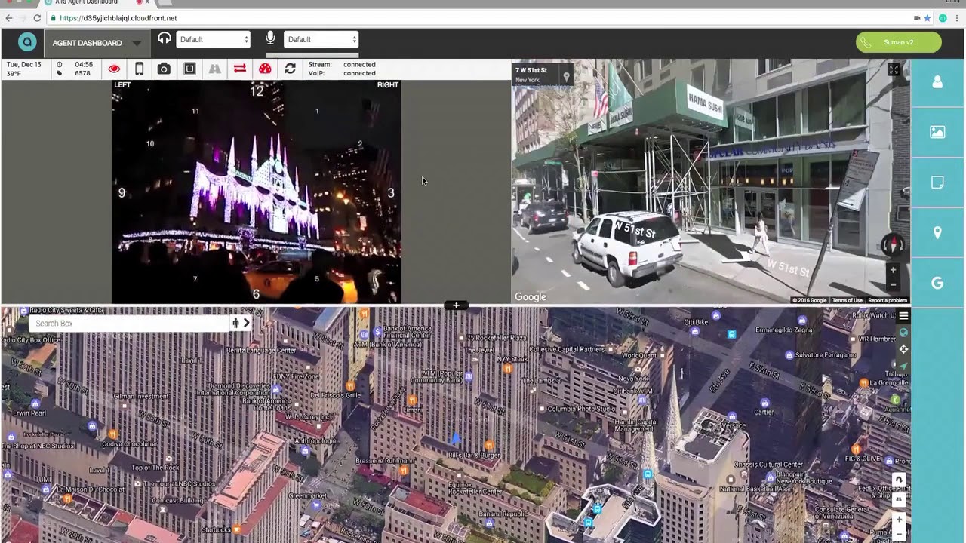The width and height of the screenshot is (966, 543).
Task: Click the refresh stream icon
Action: point(290,69)
